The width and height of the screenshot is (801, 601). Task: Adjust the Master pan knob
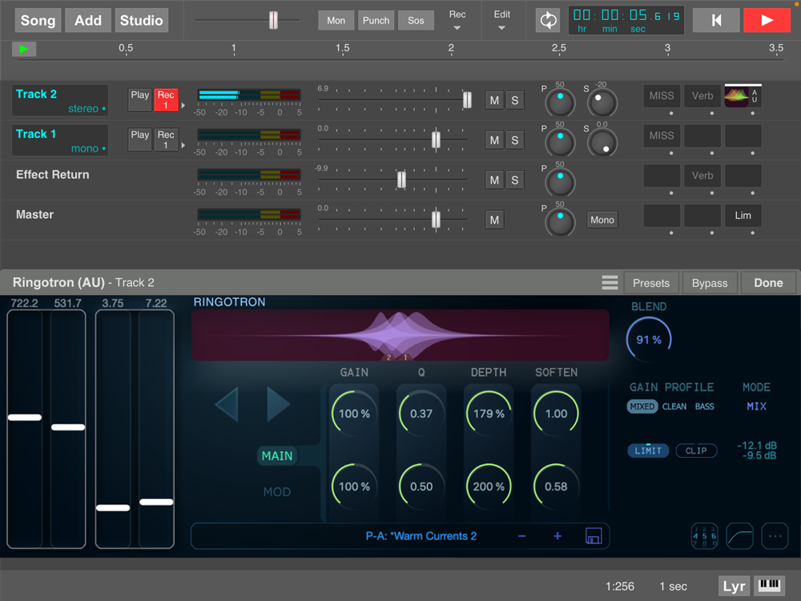560,221
